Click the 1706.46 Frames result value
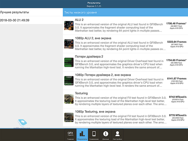Image resolution: width=188 pixels, height=141 pixels. pos(176,23)
